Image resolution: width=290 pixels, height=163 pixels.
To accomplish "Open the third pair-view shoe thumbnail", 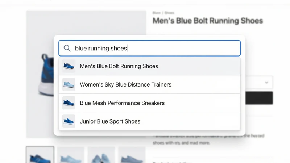I will (x=101, y=155).
